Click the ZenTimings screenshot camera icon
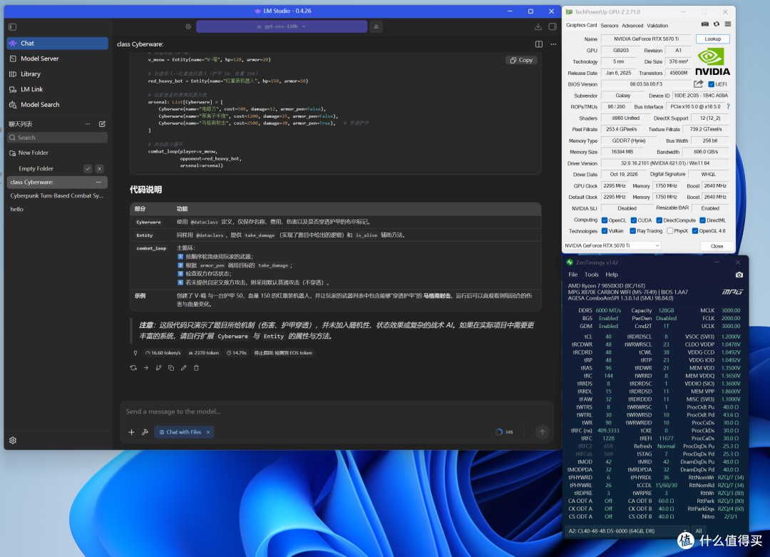This screenshot has width=770, height=557. point(739,275)
